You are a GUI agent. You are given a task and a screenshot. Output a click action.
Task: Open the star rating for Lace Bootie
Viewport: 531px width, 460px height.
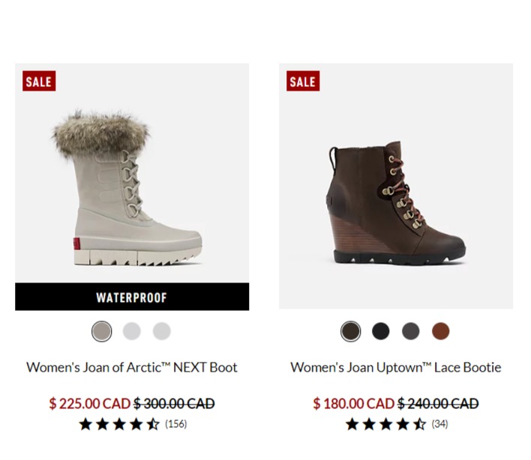pos(385,424)
